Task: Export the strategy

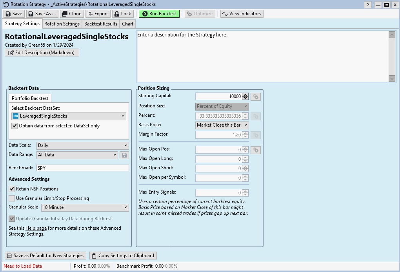Action: pyautogui.click(x=98, y=14)
